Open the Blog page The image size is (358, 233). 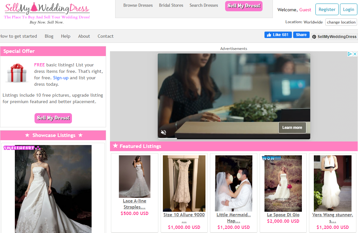pyautogui.click(x=49, y=36)
